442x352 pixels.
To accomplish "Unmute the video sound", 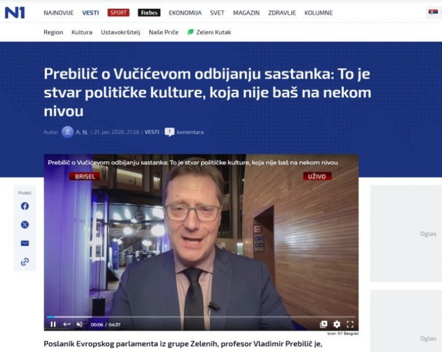I will pyautogui.click(x=79, y=324).
